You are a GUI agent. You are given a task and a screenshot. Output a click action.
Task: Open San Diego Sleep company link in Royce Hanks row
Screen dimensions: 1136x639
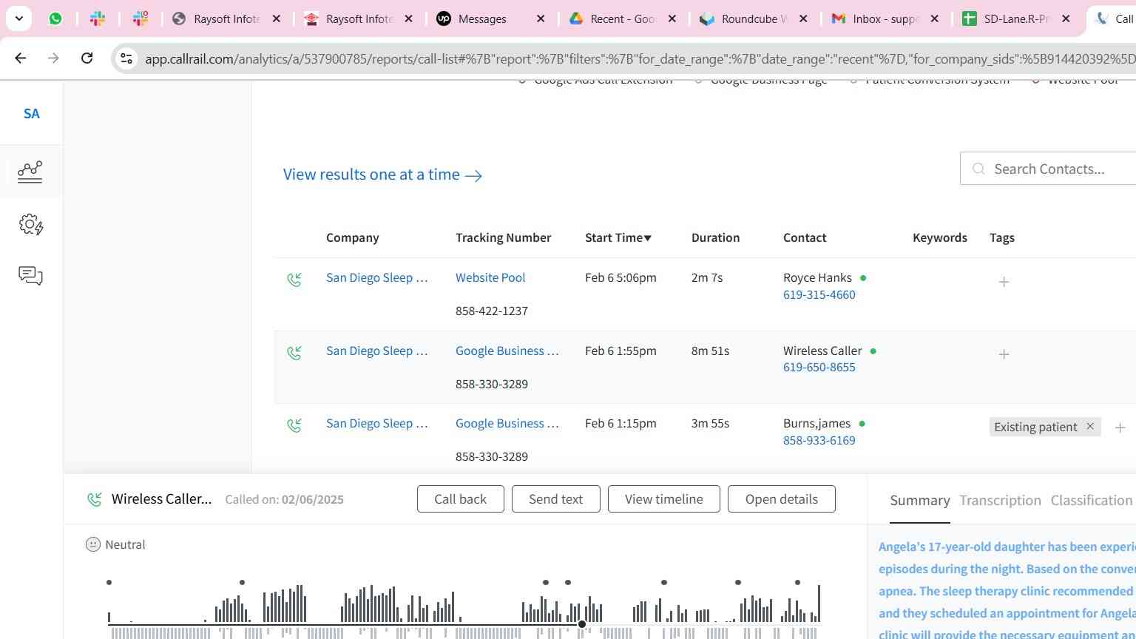click(x=377, y=278)
